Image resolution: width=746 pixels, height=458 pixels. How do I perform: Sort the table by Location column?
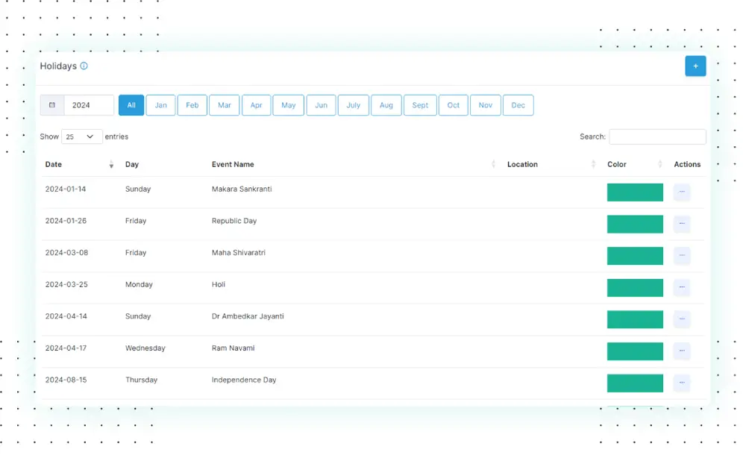tap(593, 164)
